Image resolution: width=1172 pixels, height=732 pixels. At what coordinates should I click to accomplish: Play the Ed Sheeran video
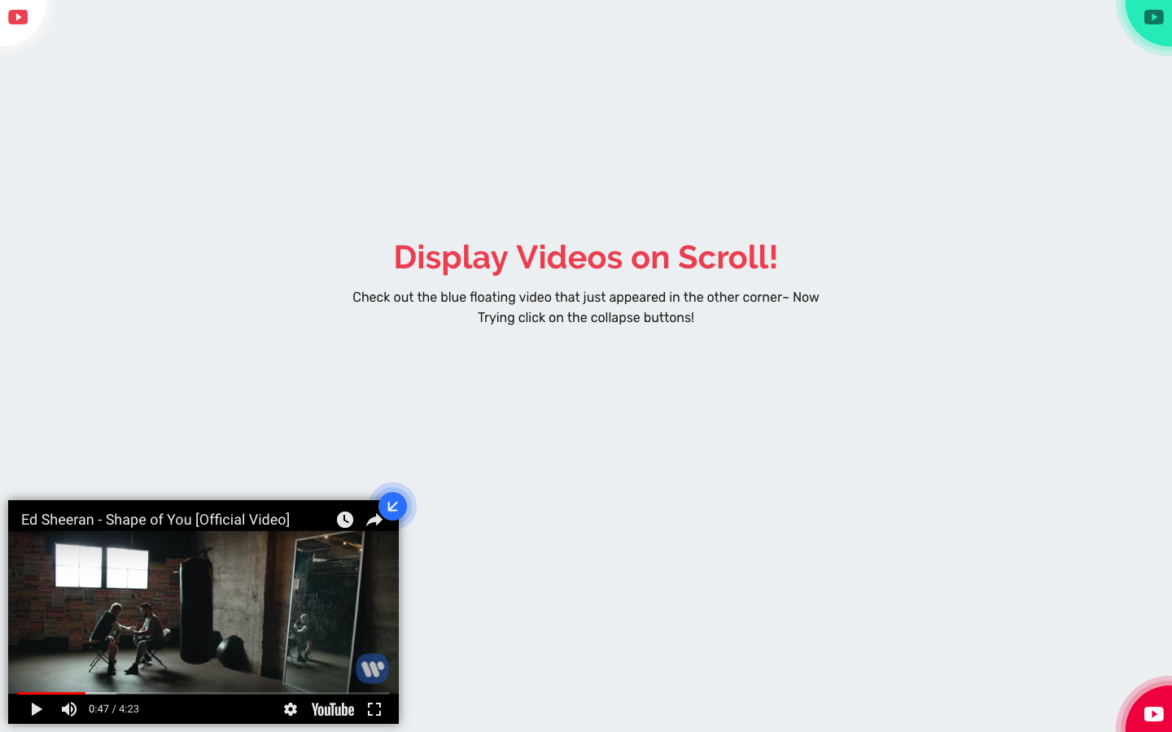pos(36,709)
